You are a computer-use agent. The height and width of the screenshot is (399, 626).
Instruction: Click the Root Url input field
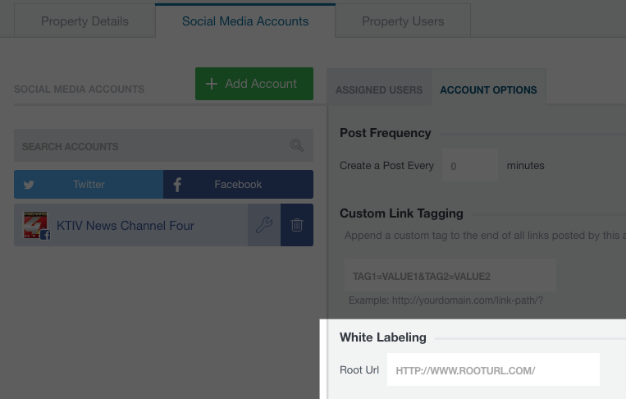(493, 369)
